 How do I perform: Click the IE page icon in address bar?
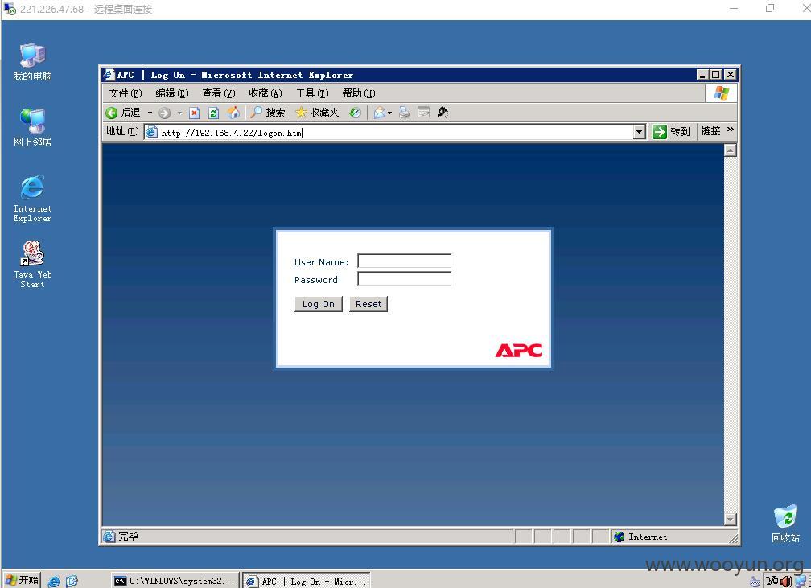point(151,133)
